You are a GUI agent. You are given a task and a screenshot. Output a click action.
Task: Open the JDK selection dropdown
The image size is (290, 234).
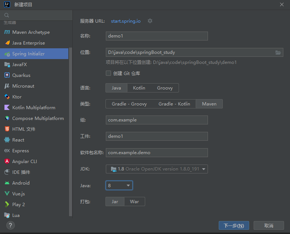(157, 169)
